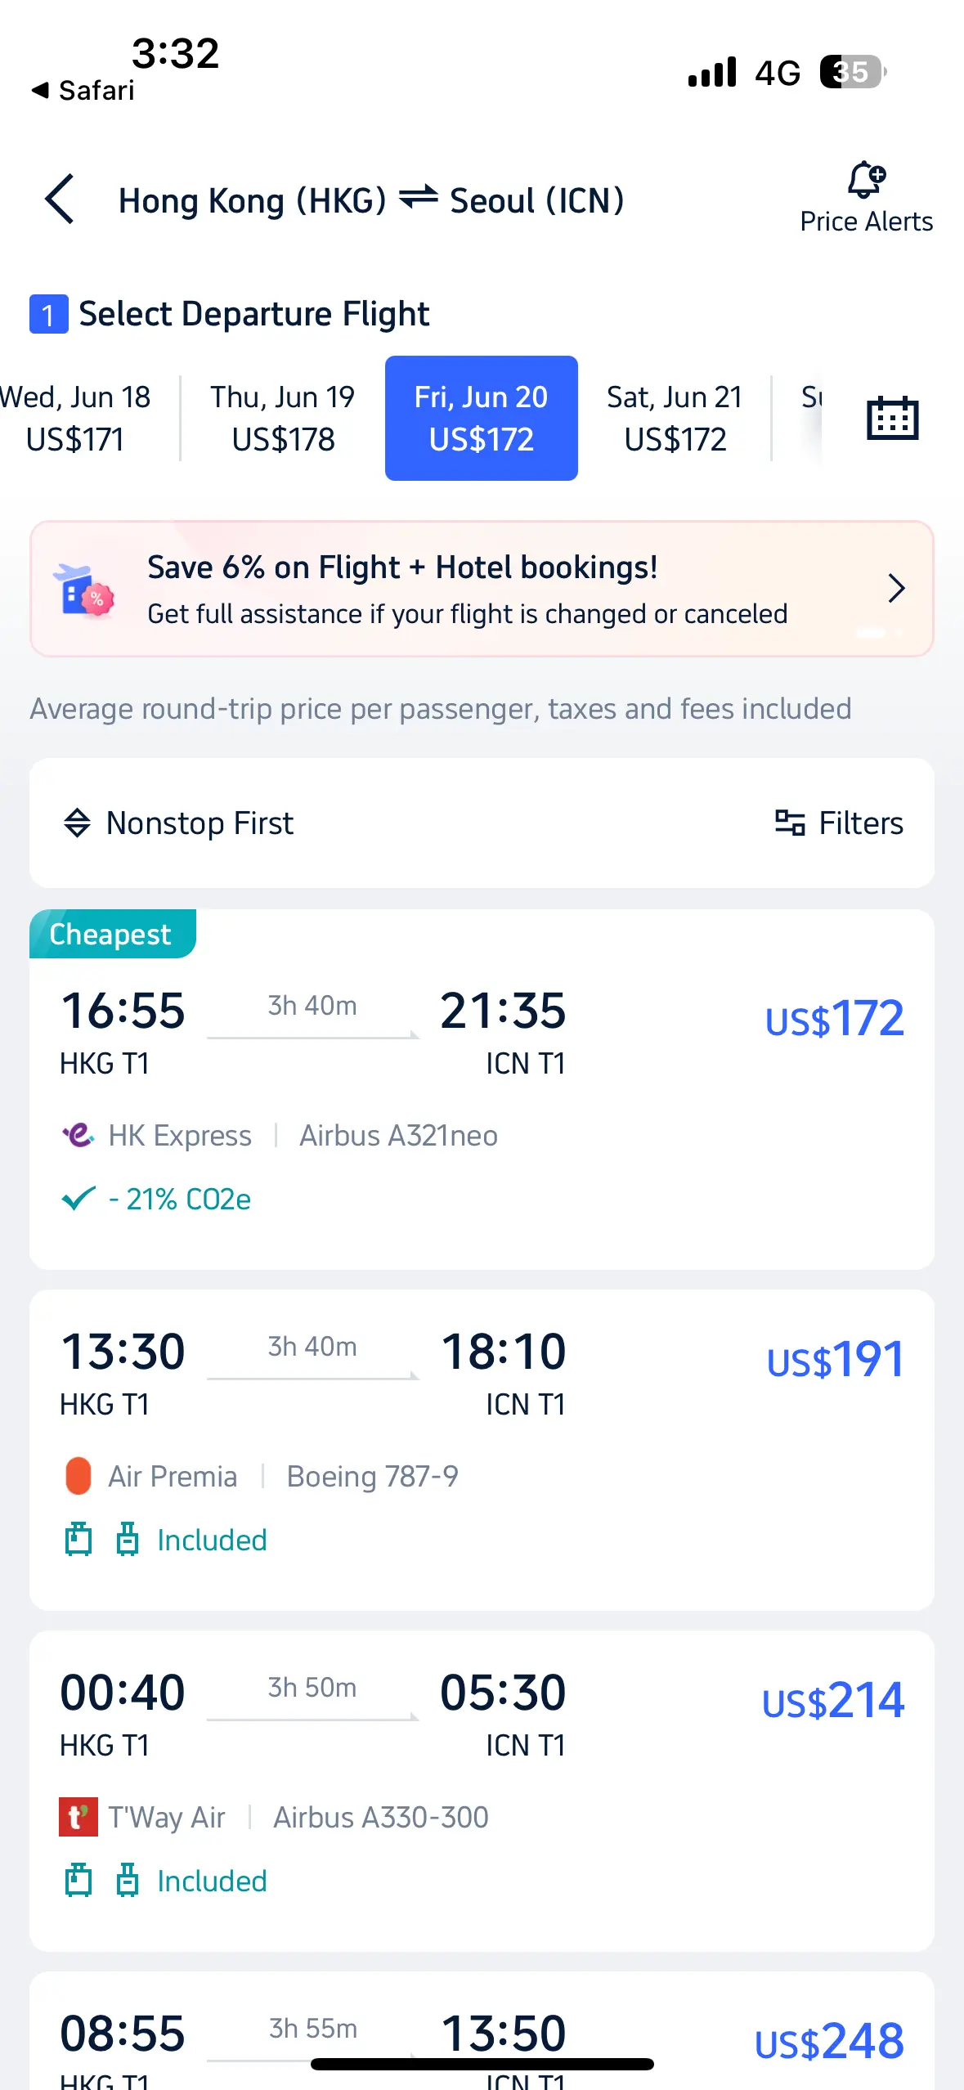Expand the Flight + Hotel savings banner chevron
The height and width of the screenshot is (2090, 964).
click(896, 588)
